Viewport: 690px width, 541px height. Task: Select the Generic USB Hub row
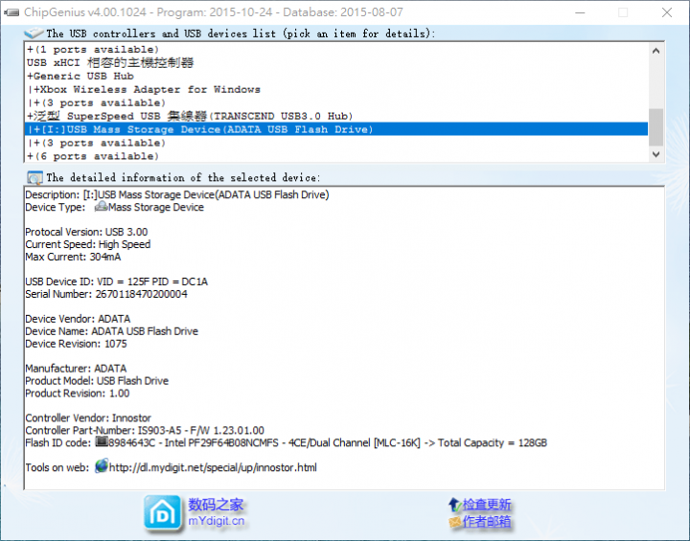pyautogui.click(x=336, y=76)
